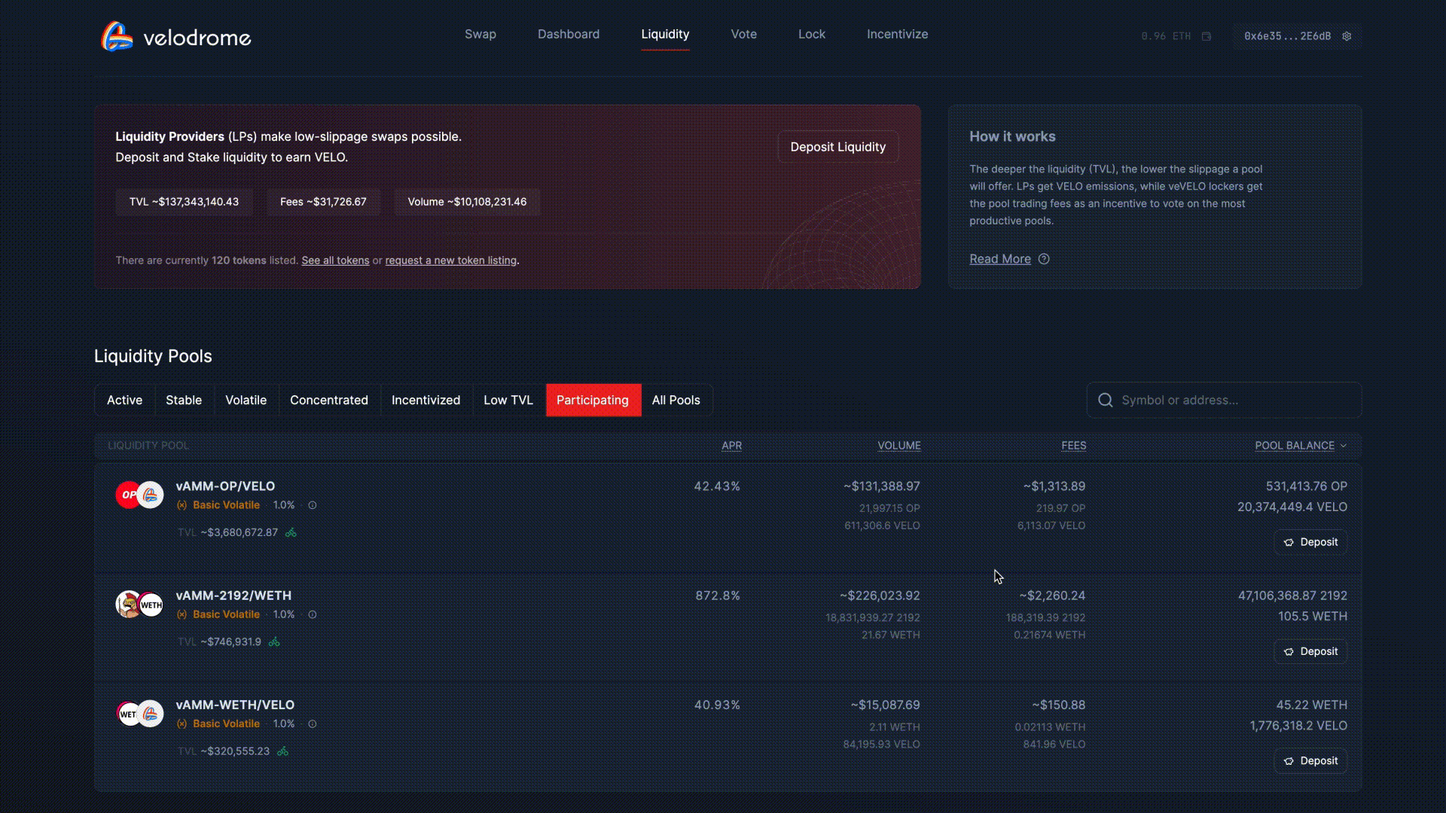Image resolution: width=1446 pixels, height=813 pixels.
Task: Click bicycle icon on WETH/VELO pool TVL
Action: [282, 751]
